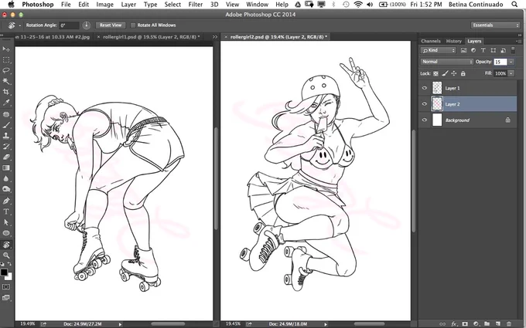This screenshot has width=526, height=328.
Task: Toggle lock transparent pixels
Action: click(435, 73)
